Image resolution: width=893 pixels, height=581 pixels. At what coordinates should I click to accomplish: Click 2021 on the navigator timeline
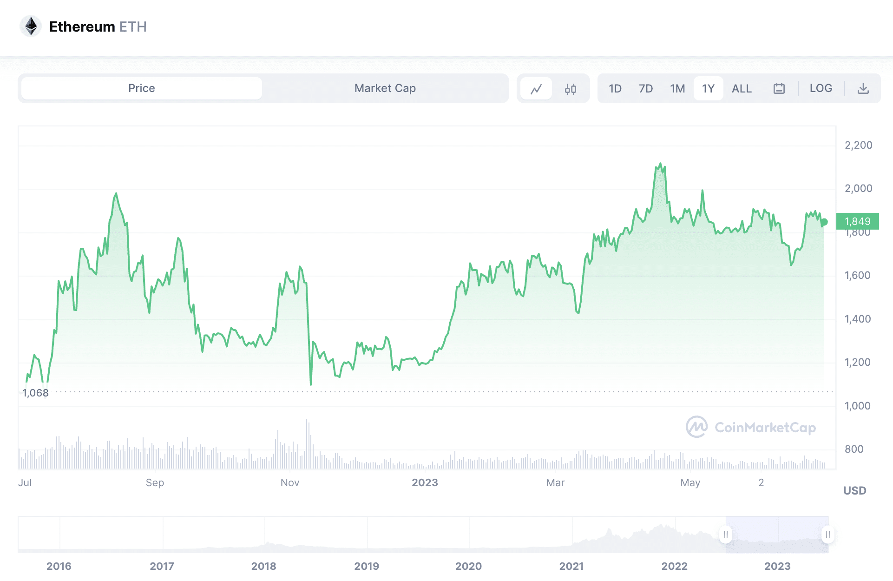point(571,566)
